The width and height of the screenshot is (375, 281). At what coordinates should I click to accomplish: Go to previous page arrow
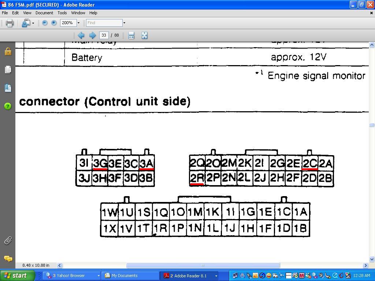81,35
